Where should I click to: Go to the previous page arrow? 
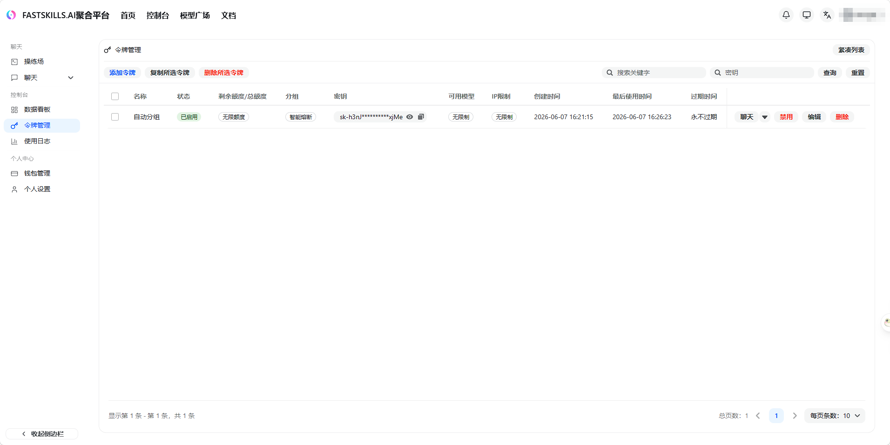tap(758, 416)
